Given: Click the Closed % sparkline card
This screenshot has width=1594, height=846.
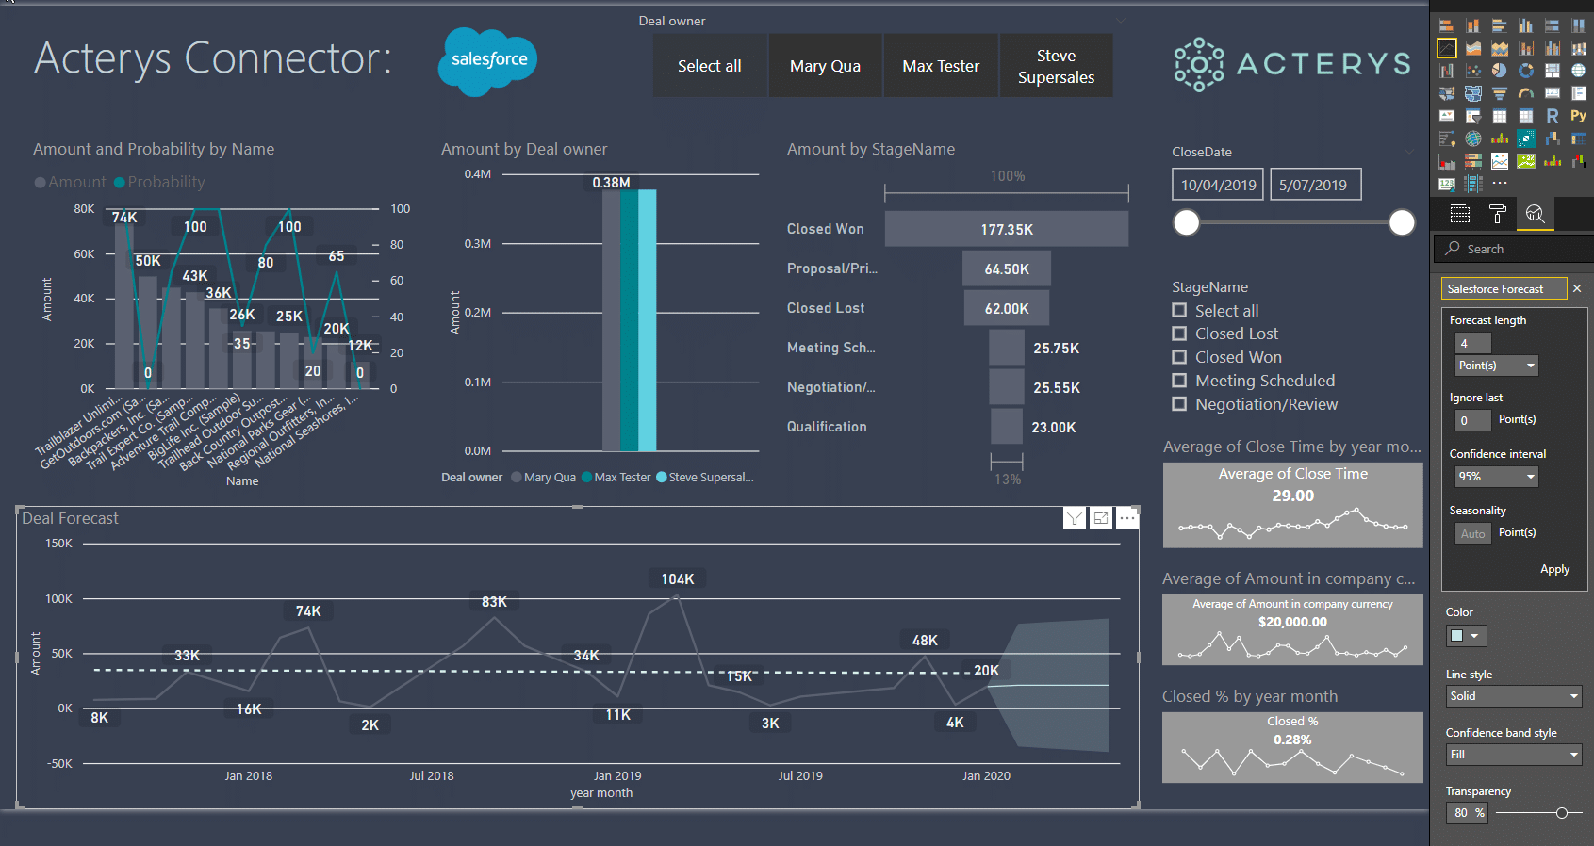Looking at the screenshot, I should coord(1292,747).
